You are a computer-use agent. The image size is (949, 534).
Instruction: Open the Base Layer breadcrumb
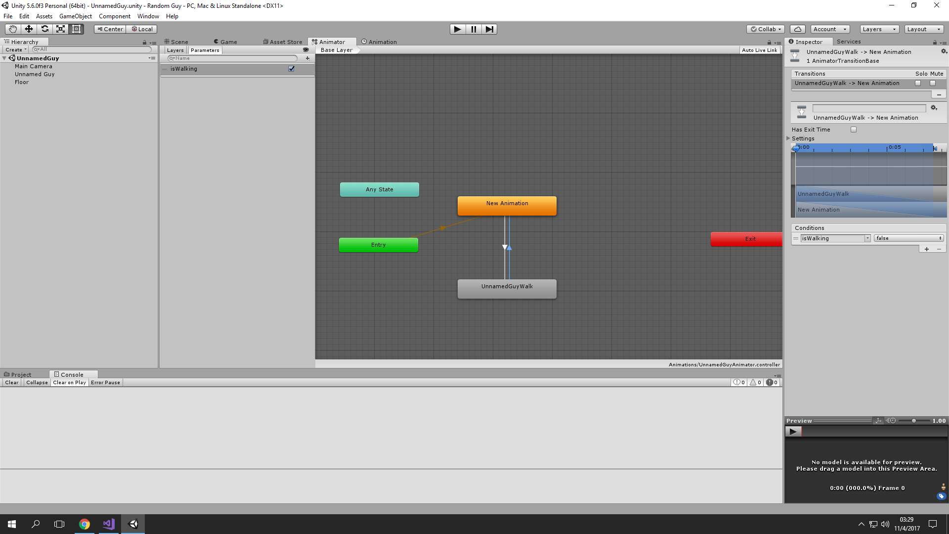[x=337, y=50]
